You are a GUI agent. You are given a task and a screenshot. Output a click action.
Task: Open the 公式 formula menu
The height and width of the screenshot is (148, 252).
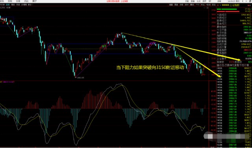coord(198,1)
